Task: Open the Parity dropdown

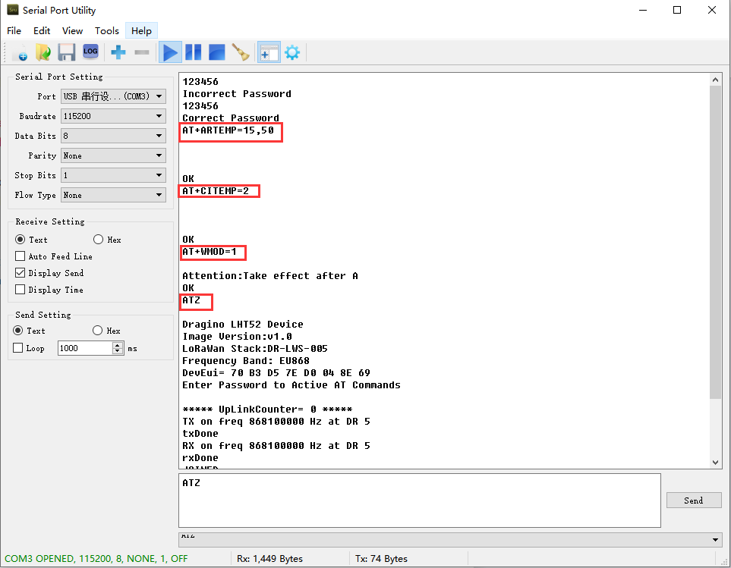Action: click(x=113, y=155)
